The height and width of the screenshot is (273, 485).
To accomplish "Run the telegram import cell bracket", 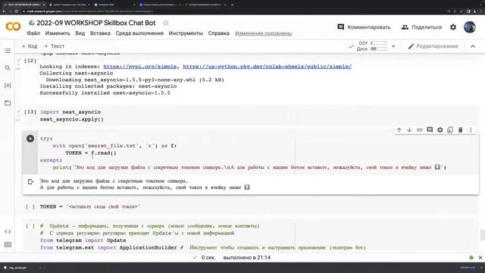I will point(30,226).
